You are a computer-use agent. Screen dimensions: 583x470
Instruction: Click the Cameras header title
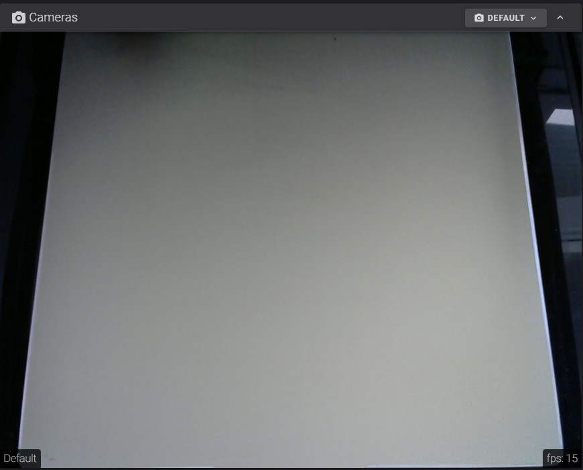54,17
